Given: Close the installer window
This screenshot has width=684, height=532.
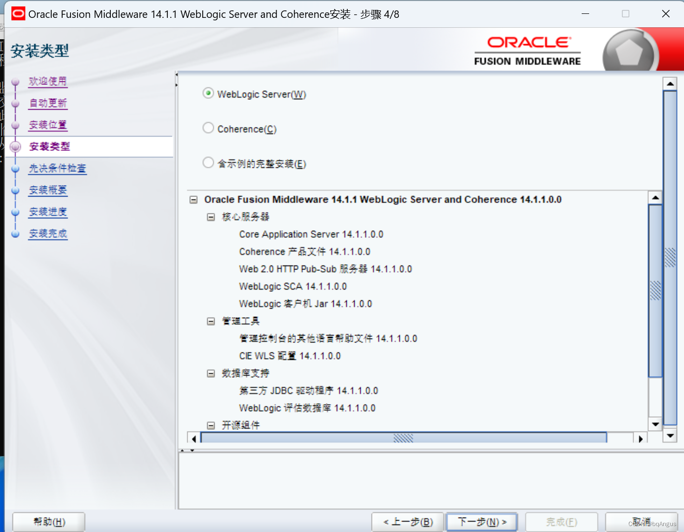Looking at the screenshot, I should click(x=666, y=14).
